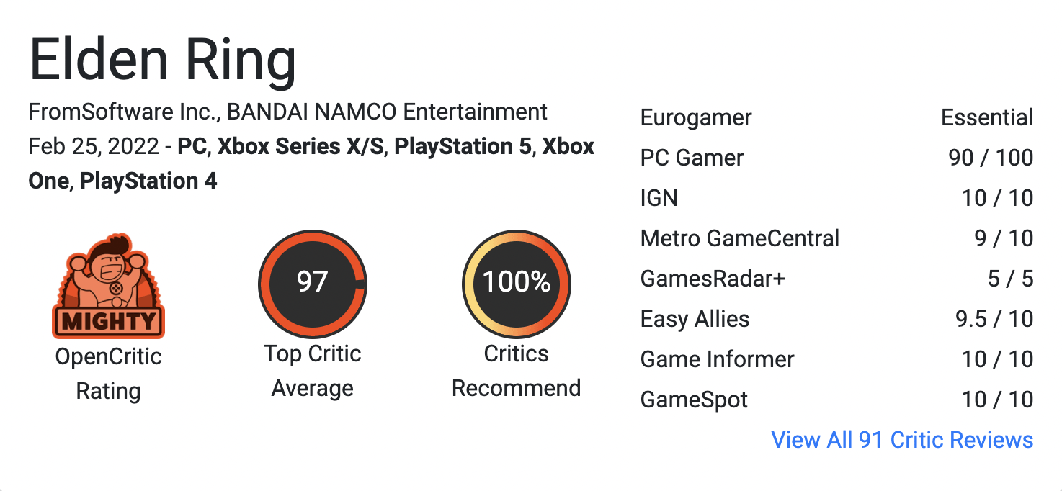Open the GamesRadar+ review entry

(x=836, y=279)
